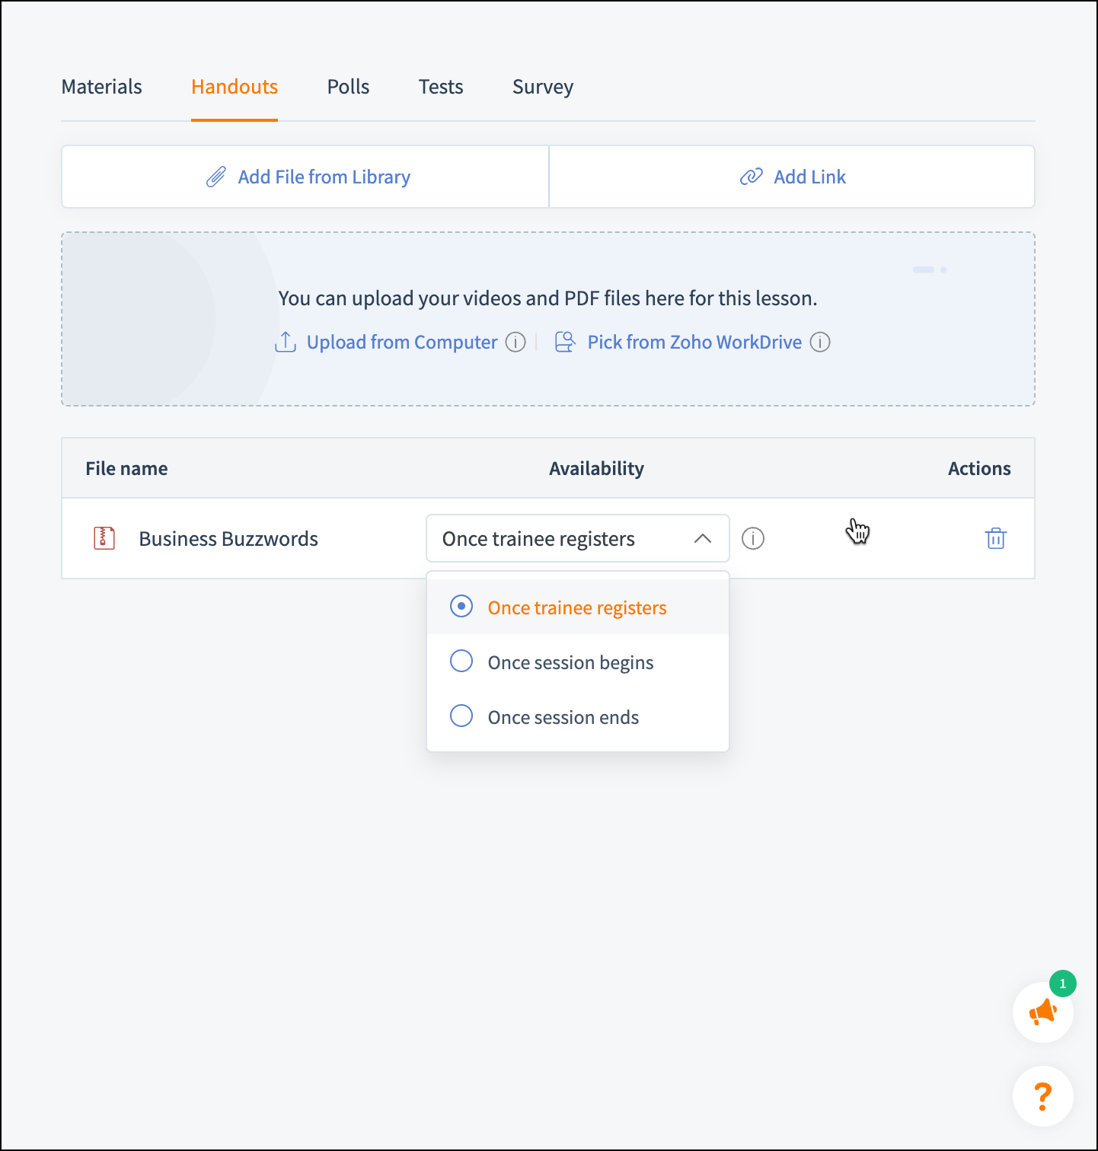The image size is (1098, 1151).
Task: Click Add File from Library button
Action: click(x=324, y=177)
